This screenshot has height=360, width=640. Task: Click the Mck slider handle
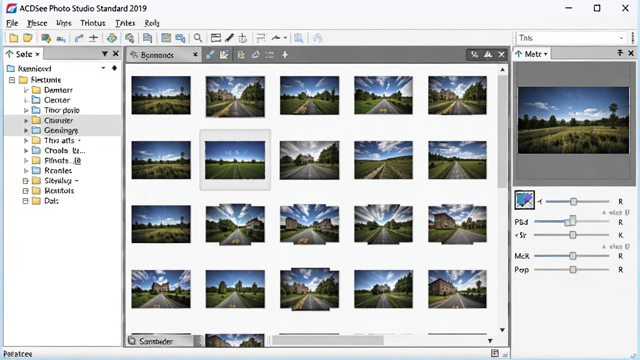(x=572, y=256)
